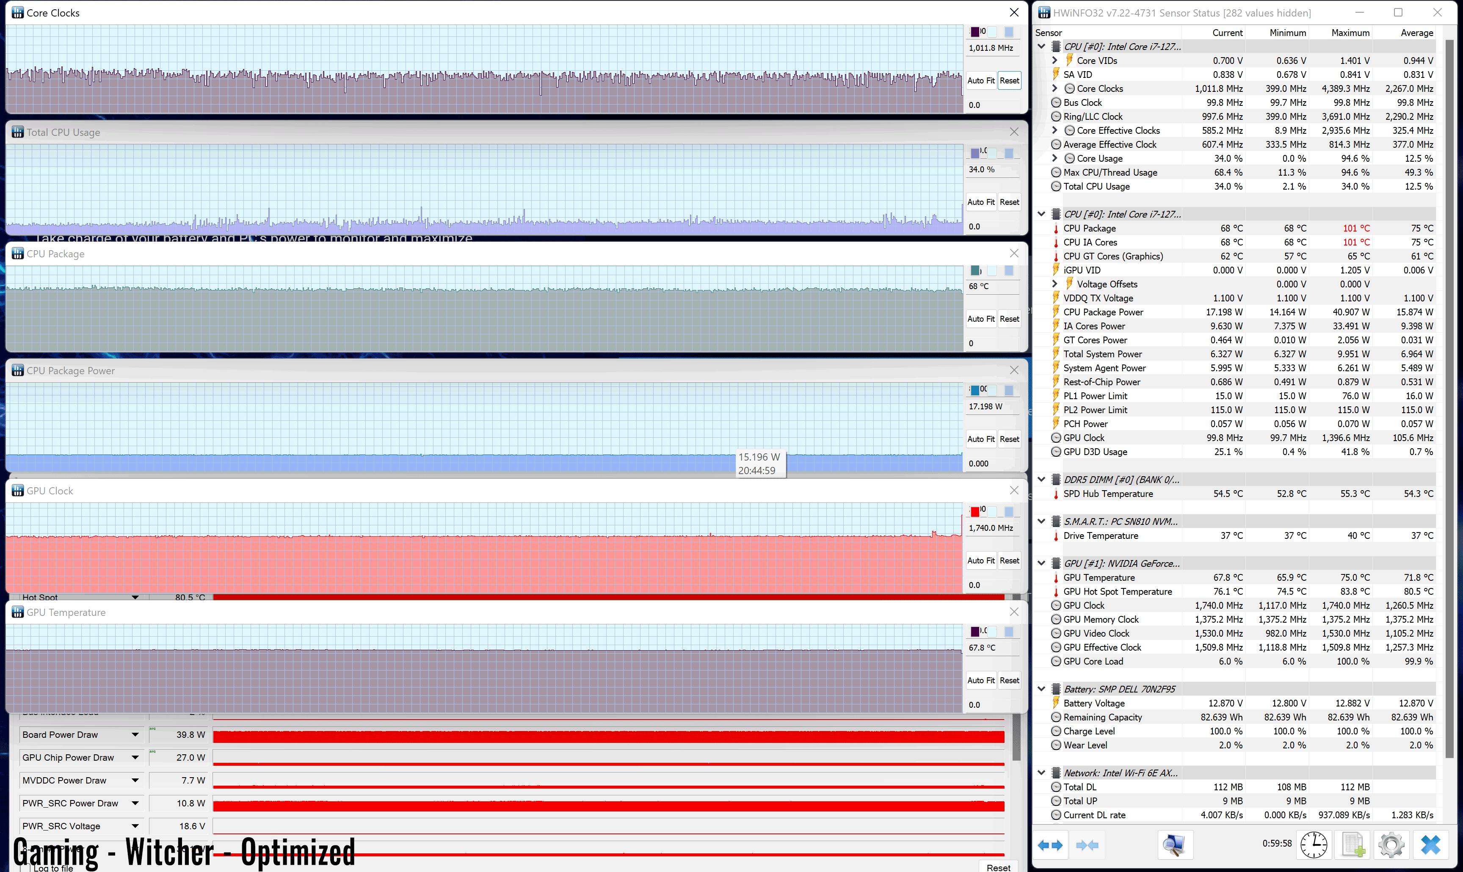Click the lightning icon beside CPU Package Power
The image size is (1463, 872).
[x=1056, y=312]
